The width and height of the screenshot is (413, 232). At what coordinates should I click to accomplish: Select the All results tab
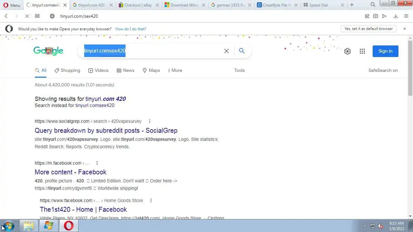[x=41, y=71]
